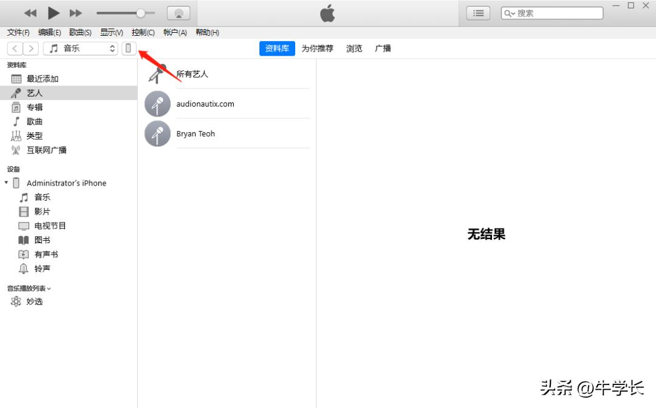Open 妙选 playlist in sidebar
Screen dimensions: 656x408
[x=35, y=301]
